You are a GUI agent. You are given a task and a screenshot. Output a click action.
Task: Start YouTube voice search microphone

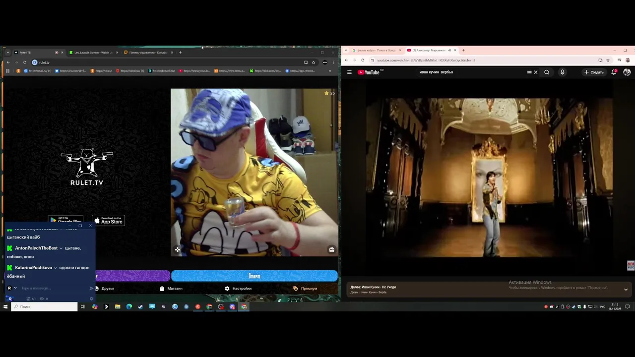pyautogui.click(x=562, y=72)
